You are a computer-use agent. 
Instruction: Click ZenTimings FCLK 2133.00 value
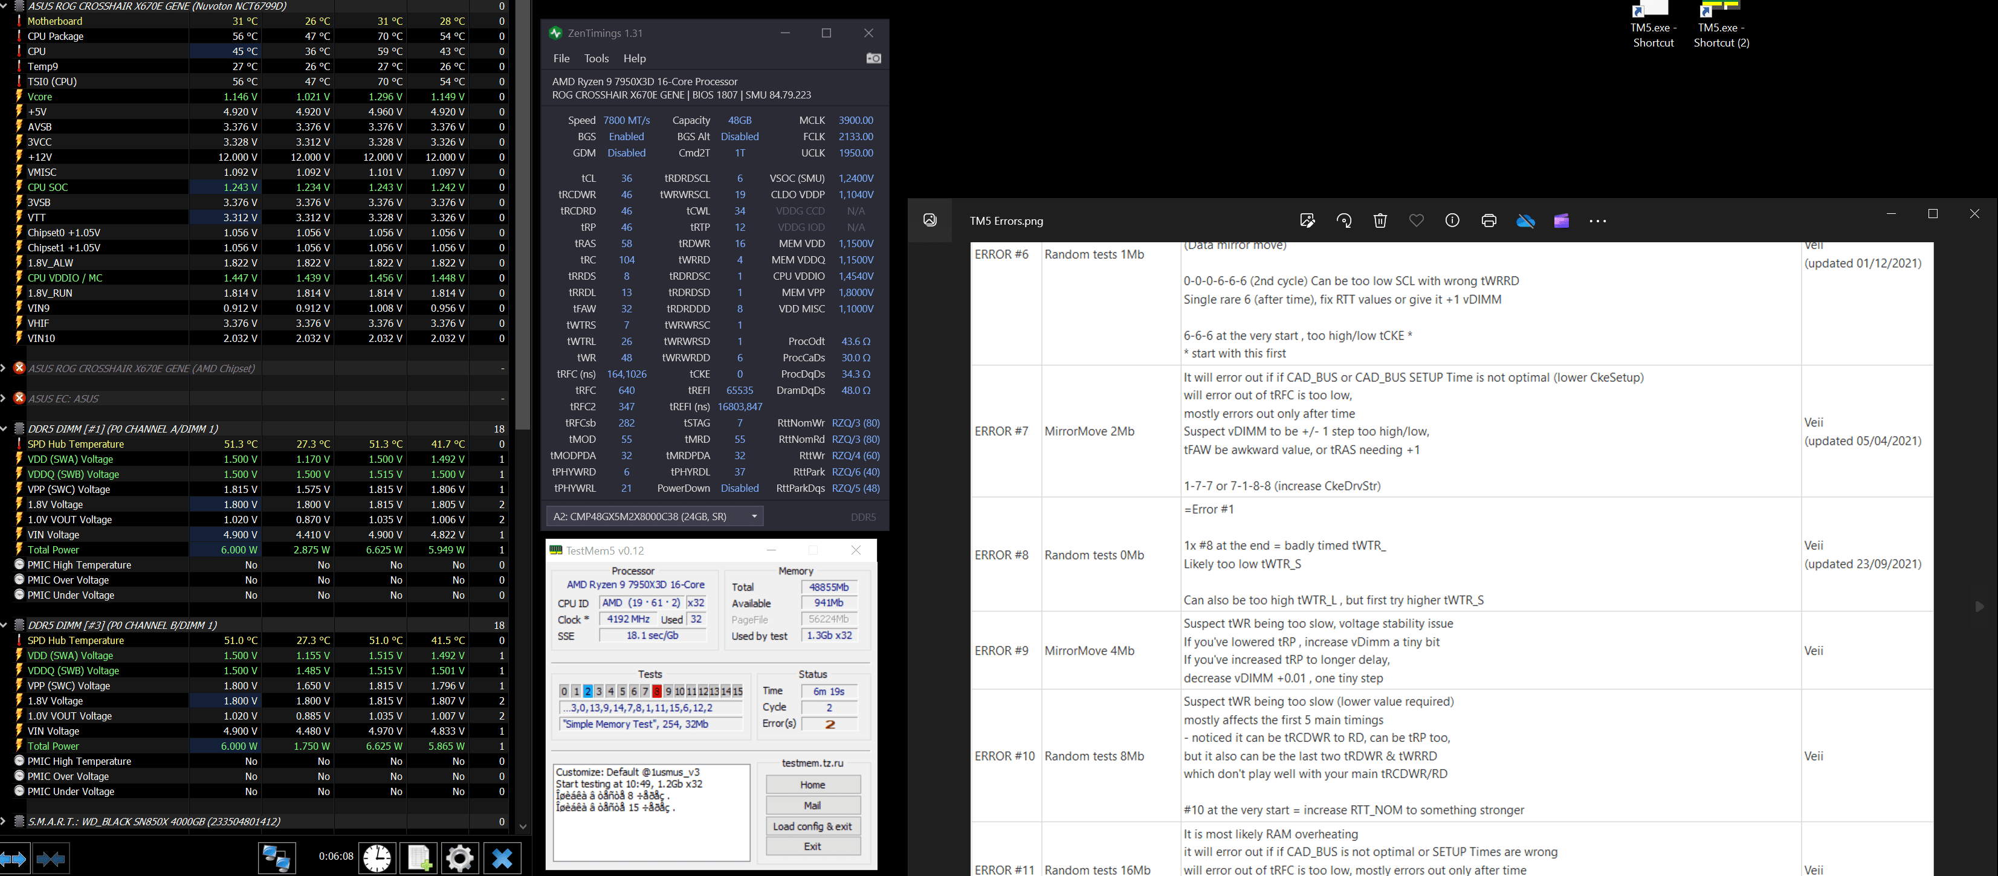856,137
